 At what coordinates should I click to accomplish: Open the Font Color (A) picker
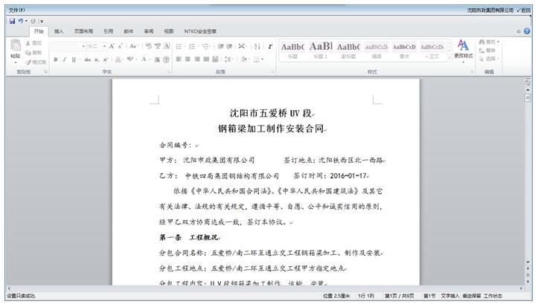coord(144,59)
